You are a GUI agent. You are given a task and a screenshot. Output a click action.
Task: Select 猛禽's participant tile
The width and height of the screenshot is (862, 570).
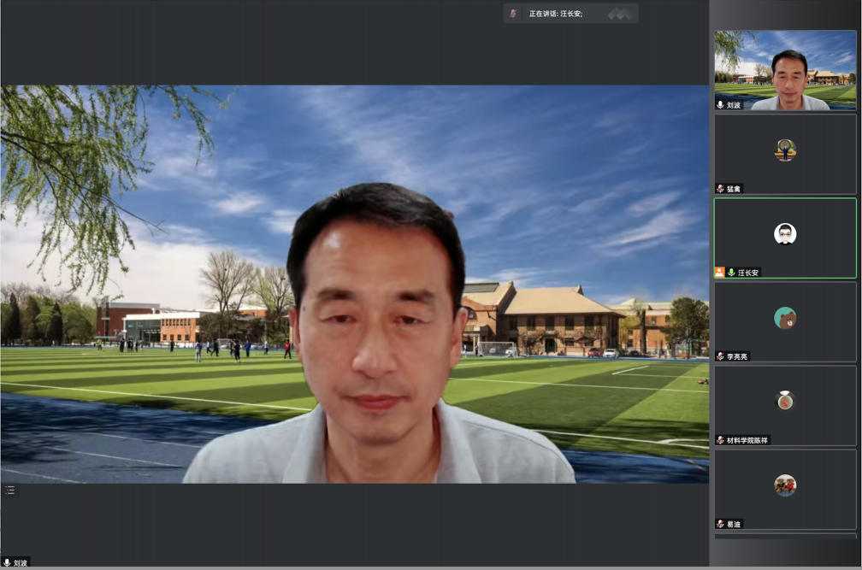pos(785,154)
